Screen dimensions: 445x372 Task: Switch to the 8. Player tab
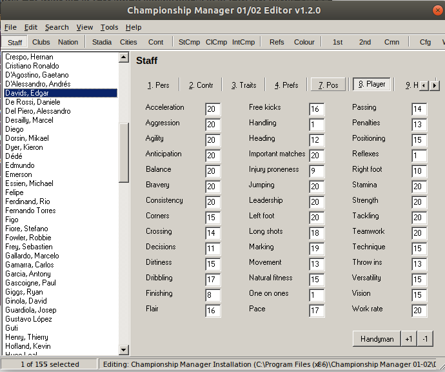pyautogui.click(x=371, y=84)
